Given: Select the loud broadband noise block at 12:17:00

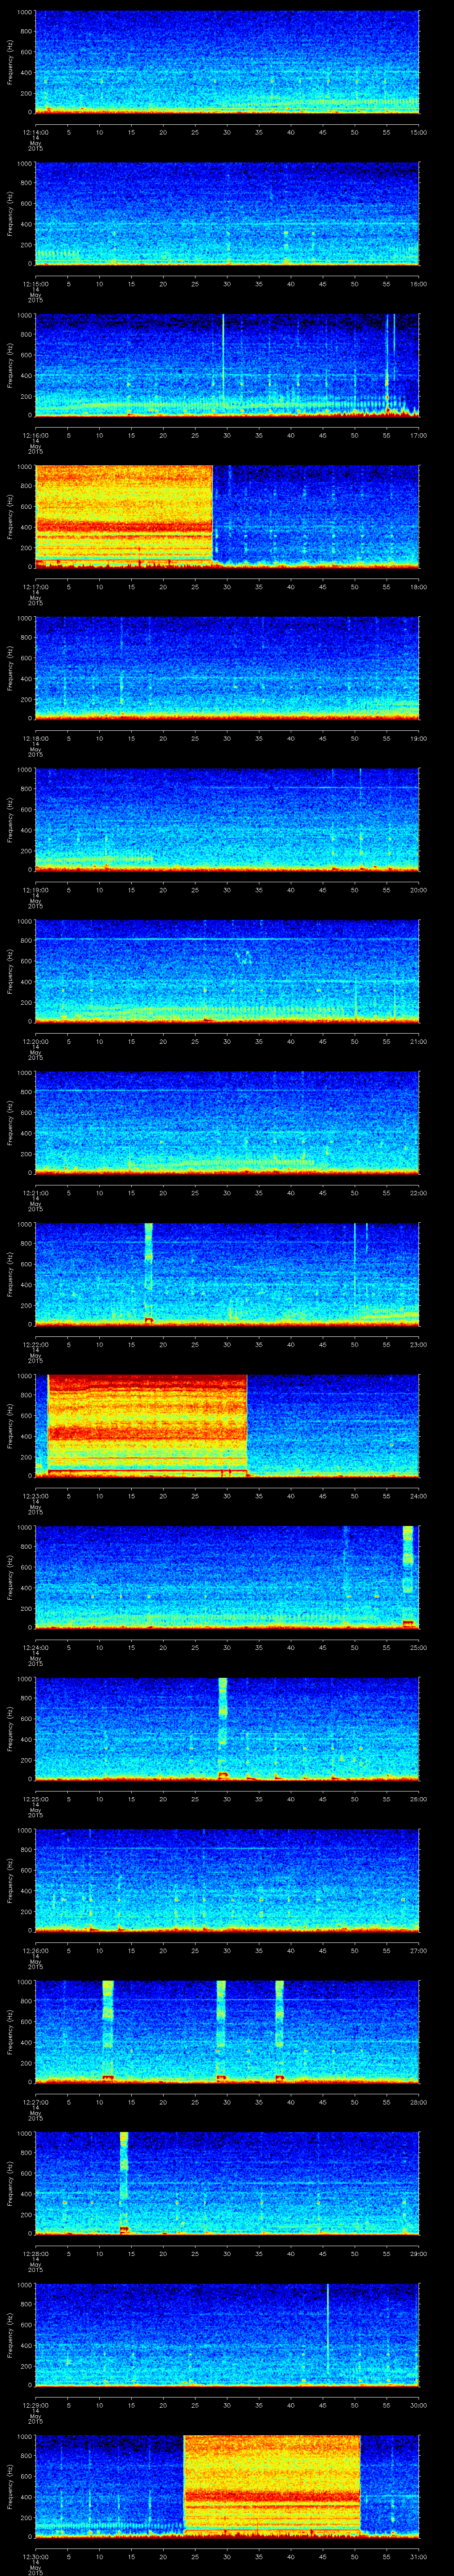Looking at the screenshot, I should point(125,516).
